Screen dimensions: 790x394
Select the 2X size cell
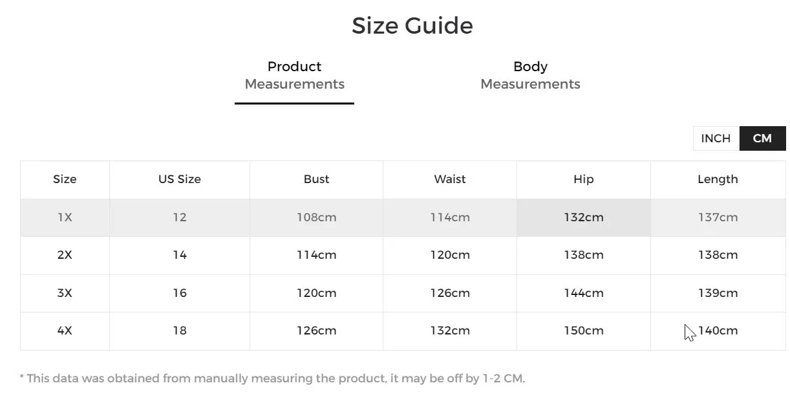(65, 255)
